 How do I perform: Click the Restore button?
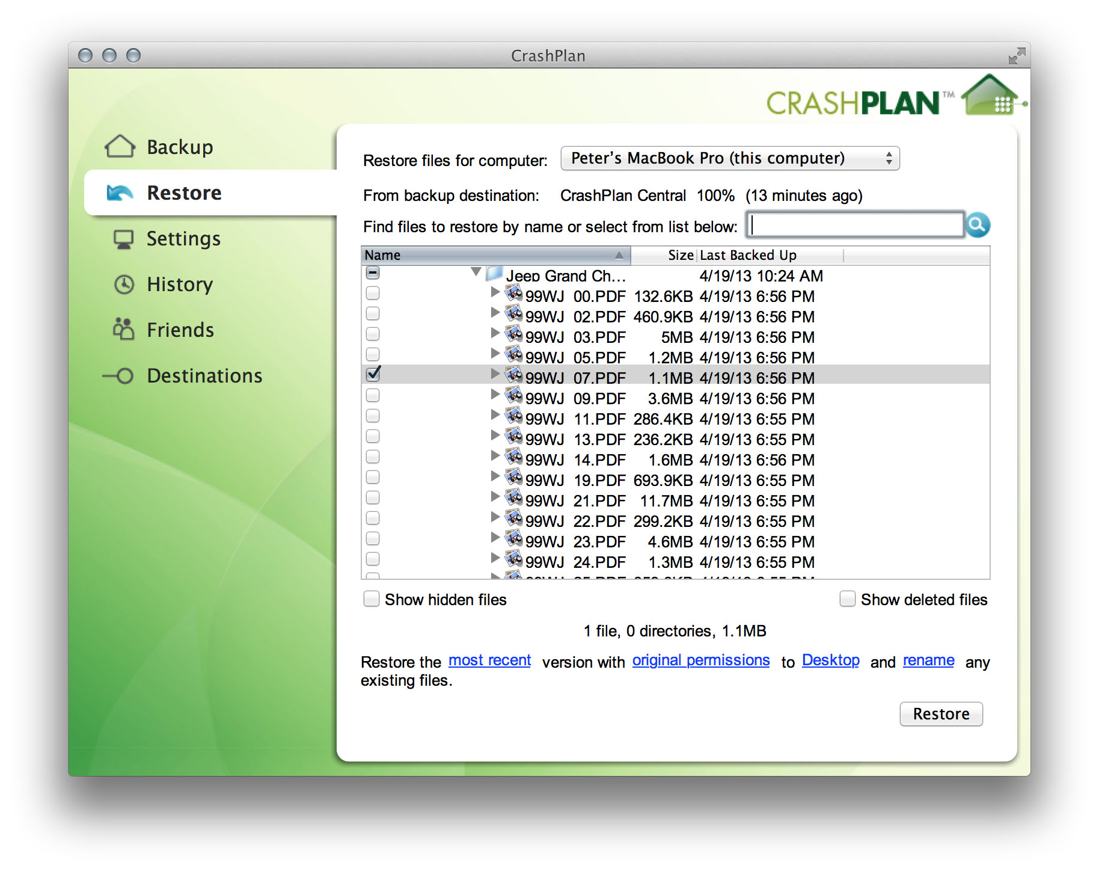pyautogui.click(x=941, y=714)
